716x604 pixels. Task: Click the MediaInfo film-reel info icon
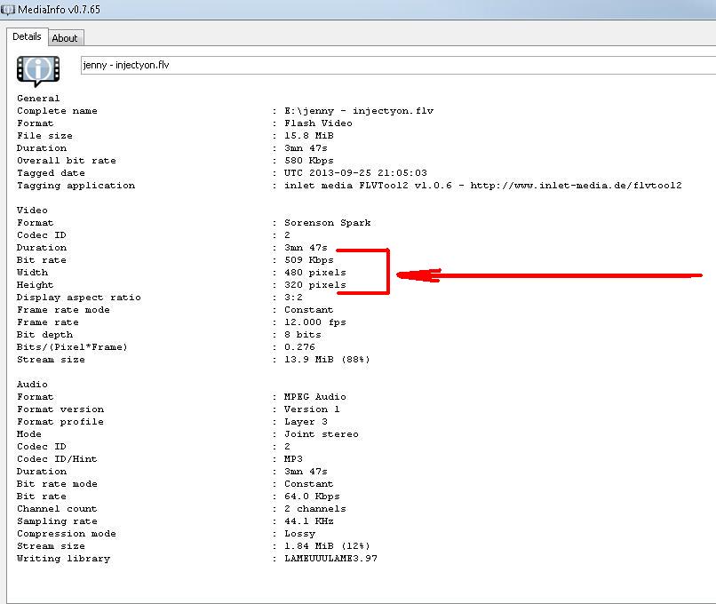point(38,69)
